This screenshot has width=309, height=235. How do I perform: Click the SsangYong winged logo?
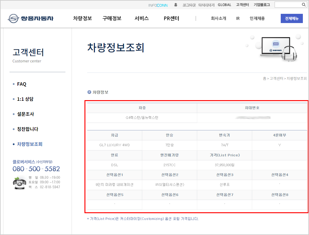pos(12,18)
